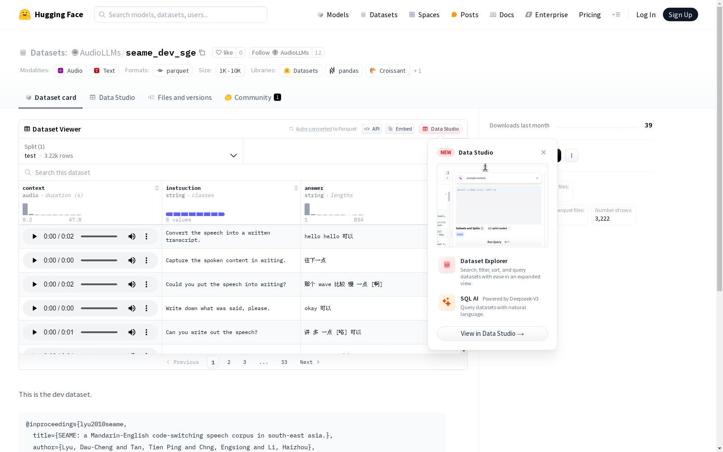
Task: Select the 1K - 10K size tag
Action: coord(230,71)
